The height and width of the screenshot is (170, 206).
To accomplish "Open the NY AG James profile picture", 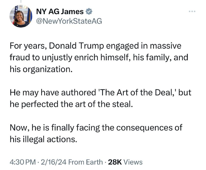I will click(21, 16).
